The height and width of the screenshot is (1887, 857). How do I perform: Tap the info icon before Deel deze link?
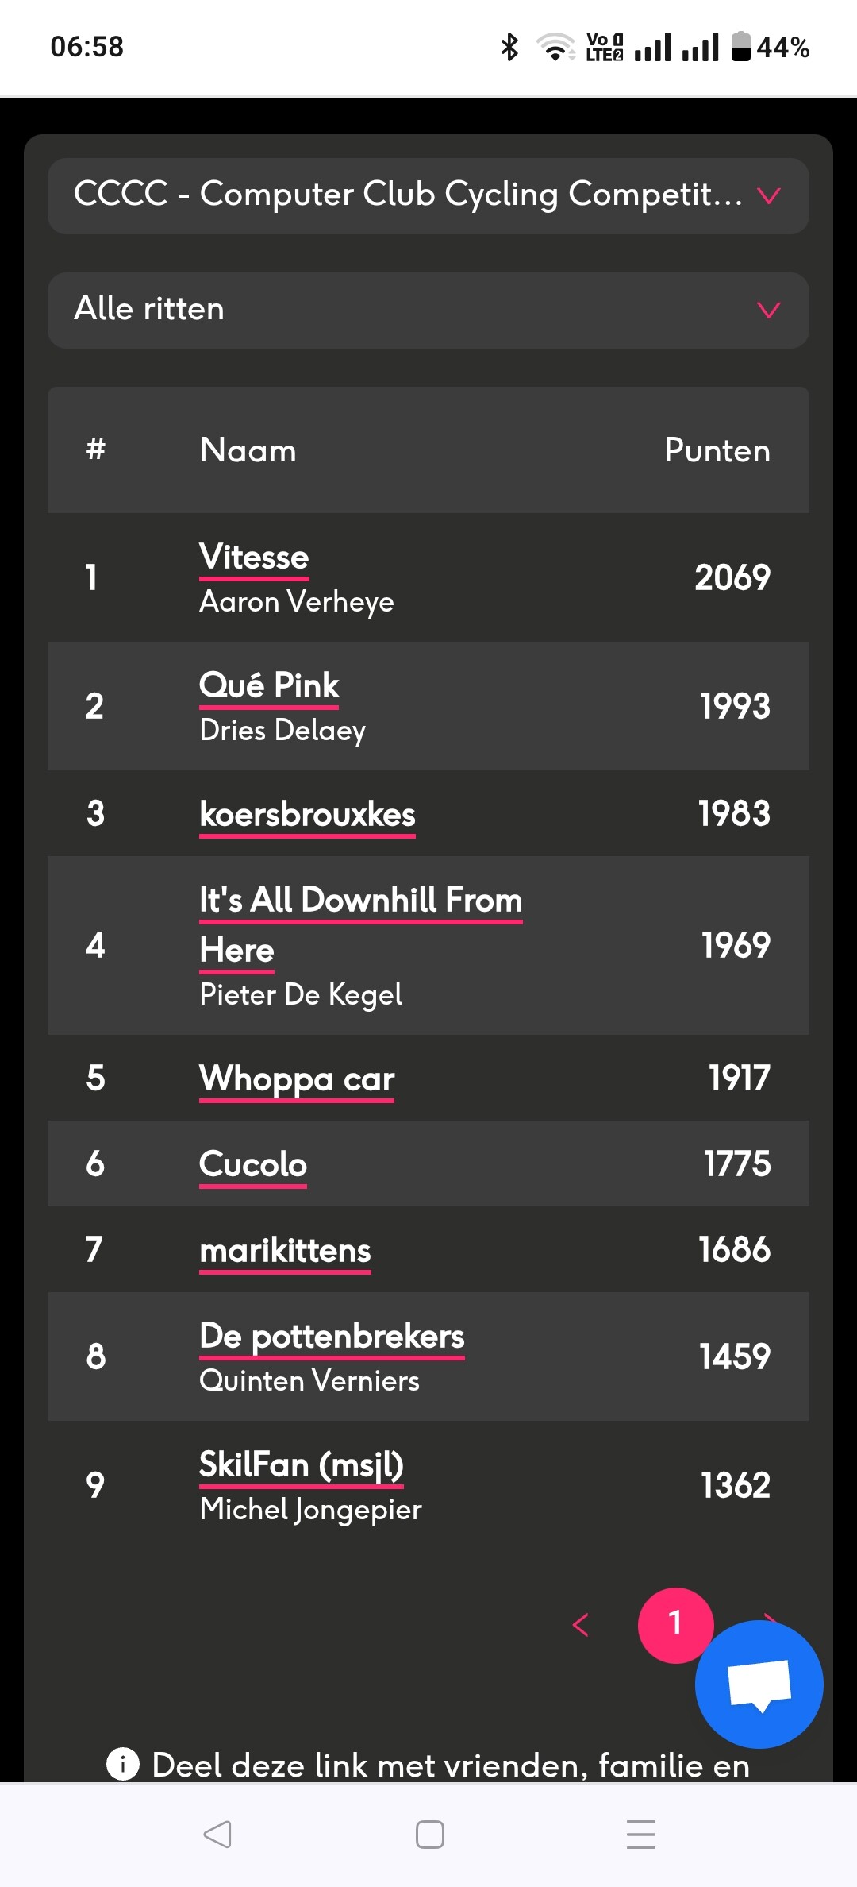(123, 1765)
